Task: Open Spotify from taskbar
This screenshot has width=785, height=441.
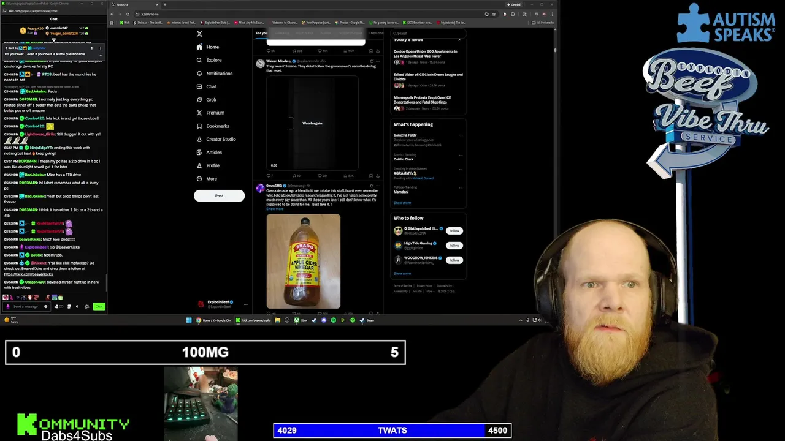Action: pyautogui.click(x=334, y=320)
